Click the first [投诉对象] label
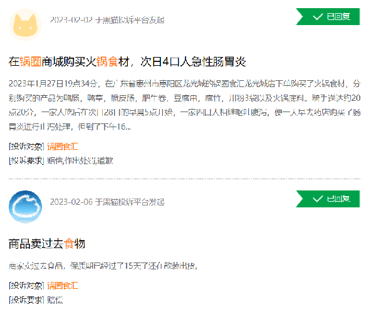The image size is (376, 312). (x=26, y=147)
